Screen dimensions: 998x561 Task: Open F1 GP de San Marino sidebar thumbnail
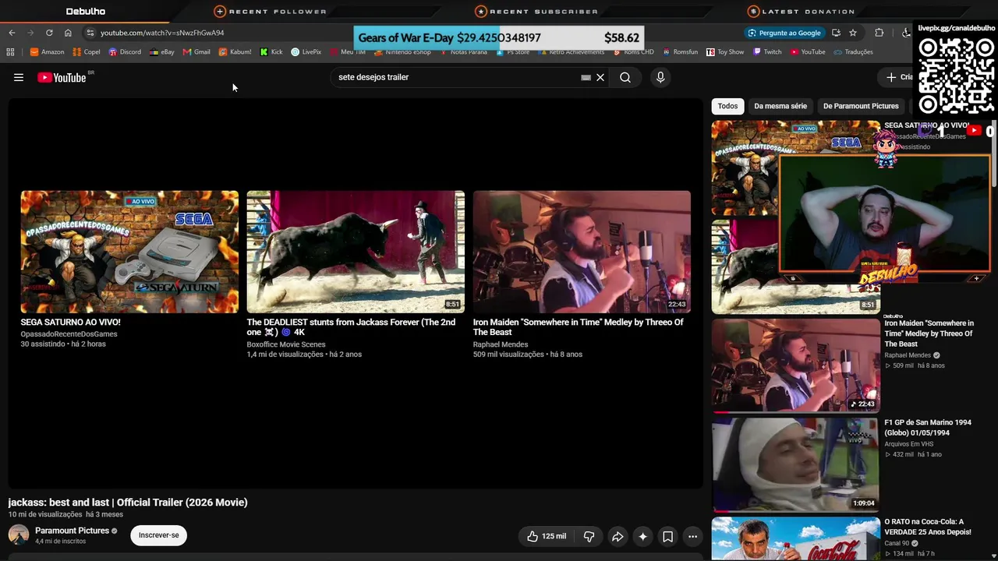pos(795,464)
